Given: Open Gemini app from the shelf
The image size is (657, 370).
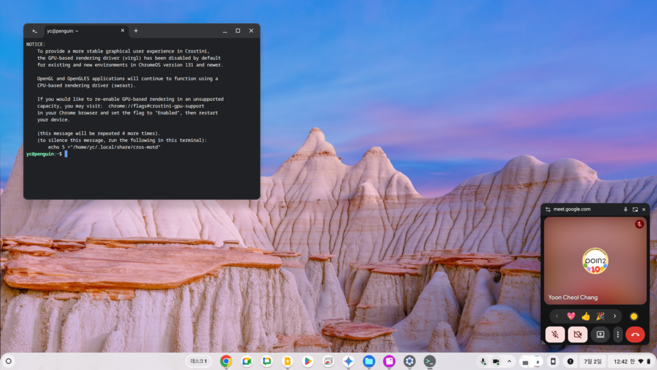Looking at the screenshot, I should 348,361.
